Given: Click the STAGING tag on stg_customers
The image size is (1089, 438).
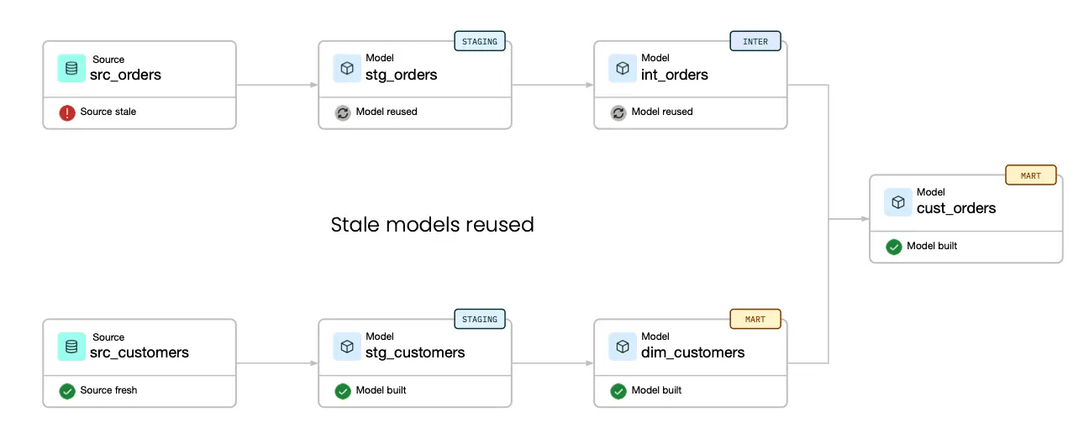Looking at the screenshot, I should coord(480,319).
